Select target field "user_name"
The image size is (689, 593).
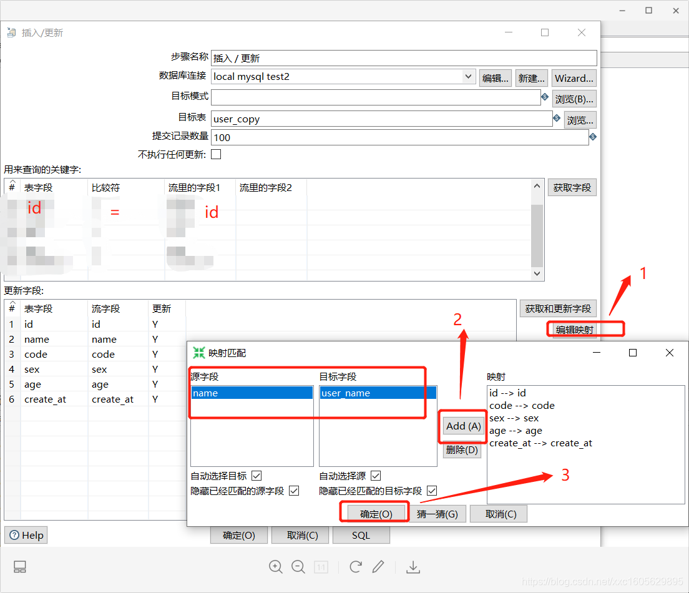point(378,393)
